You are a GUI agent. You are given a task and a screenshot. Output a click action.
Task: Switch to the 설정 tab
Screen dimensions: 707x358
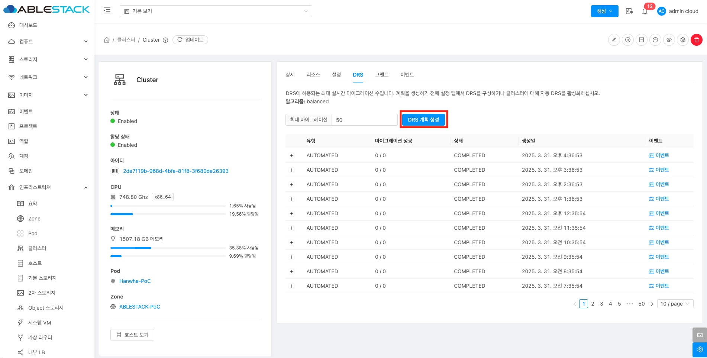pos(336,75)
